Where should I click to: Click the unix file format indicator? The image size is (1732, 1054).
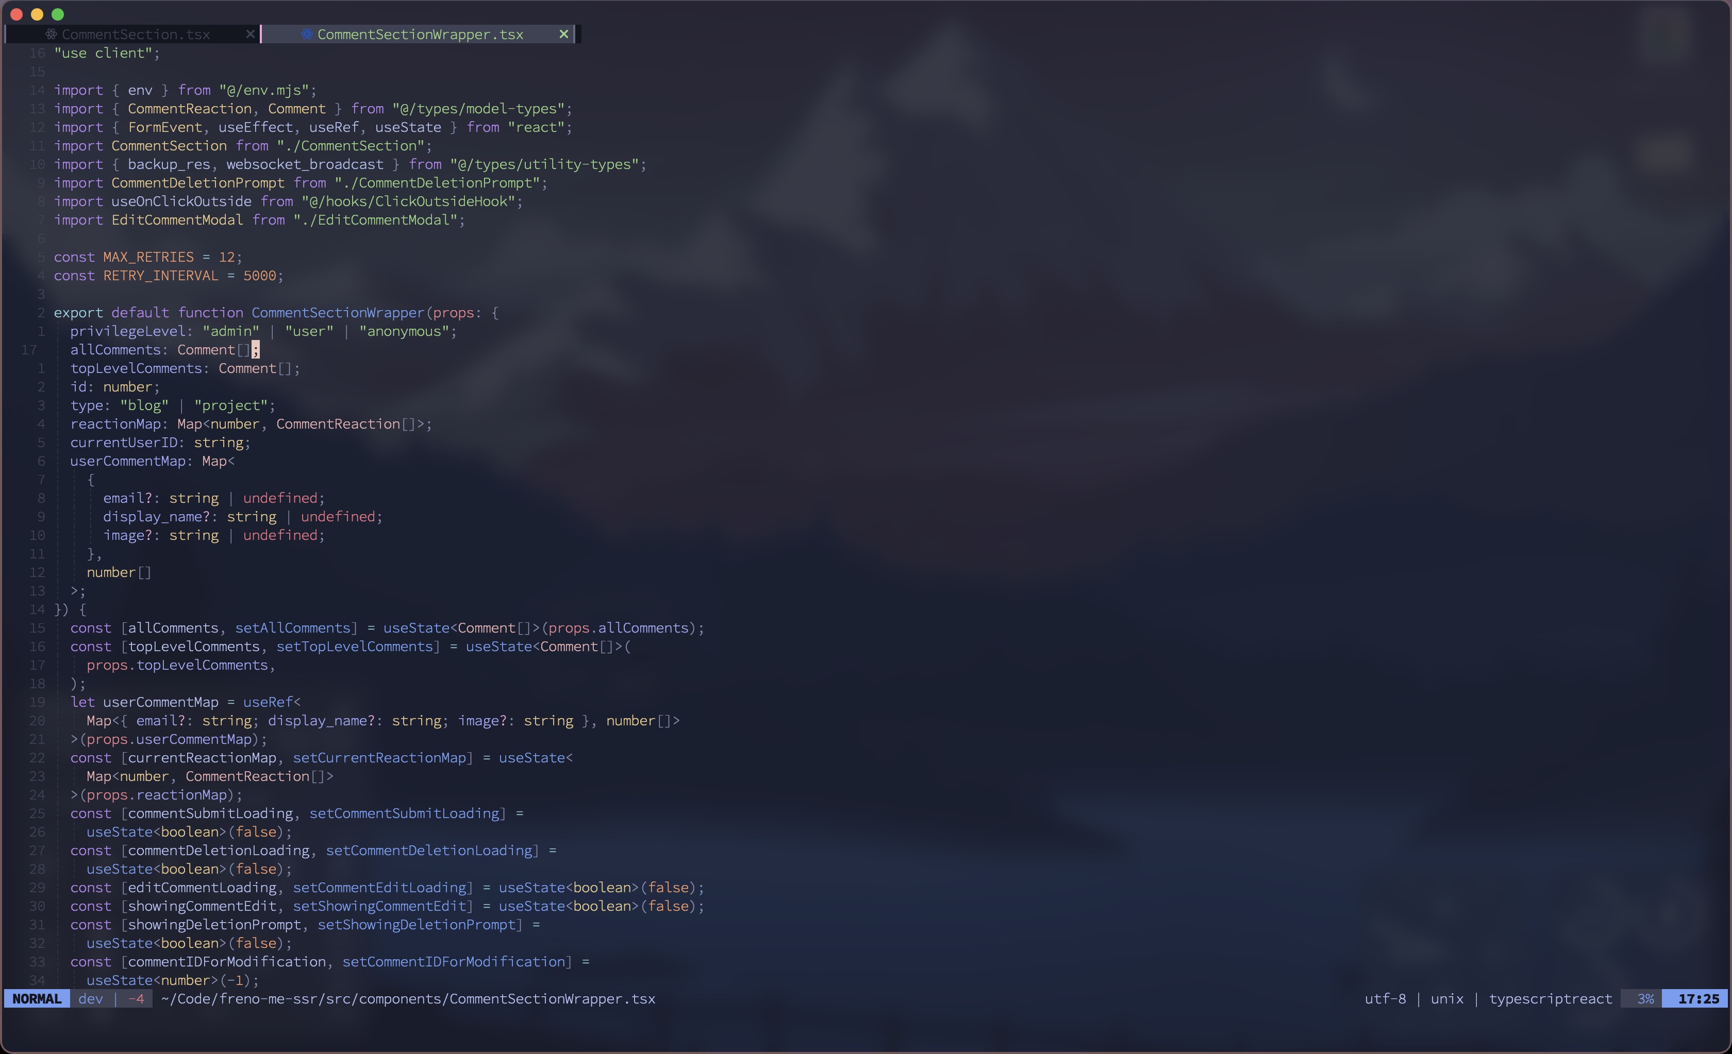point(1447,998)
